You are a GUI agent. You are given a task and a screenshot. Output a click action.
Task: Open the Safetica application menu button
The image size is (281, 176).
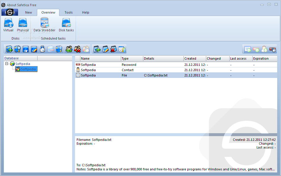pyautogui.click(x=10, y=12)
